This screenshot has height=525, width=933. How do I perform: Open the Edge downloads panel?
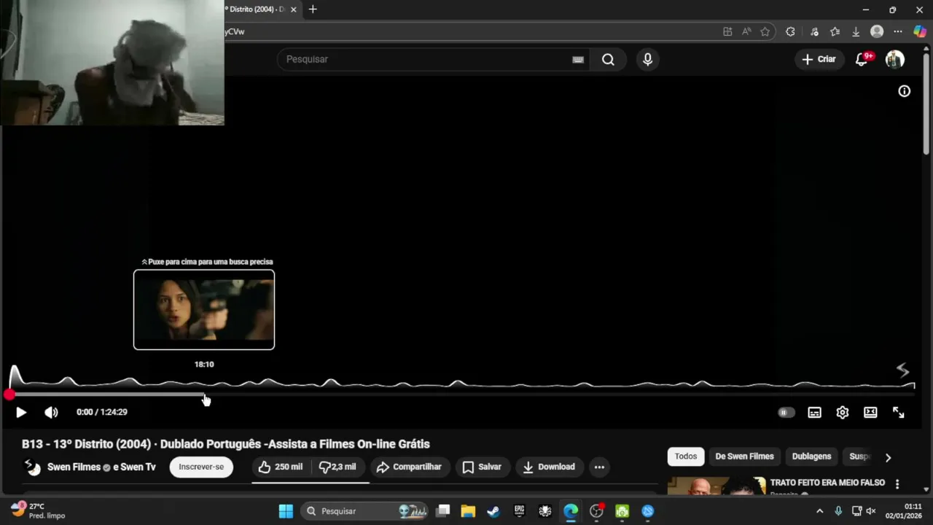[x=856, y=31]
